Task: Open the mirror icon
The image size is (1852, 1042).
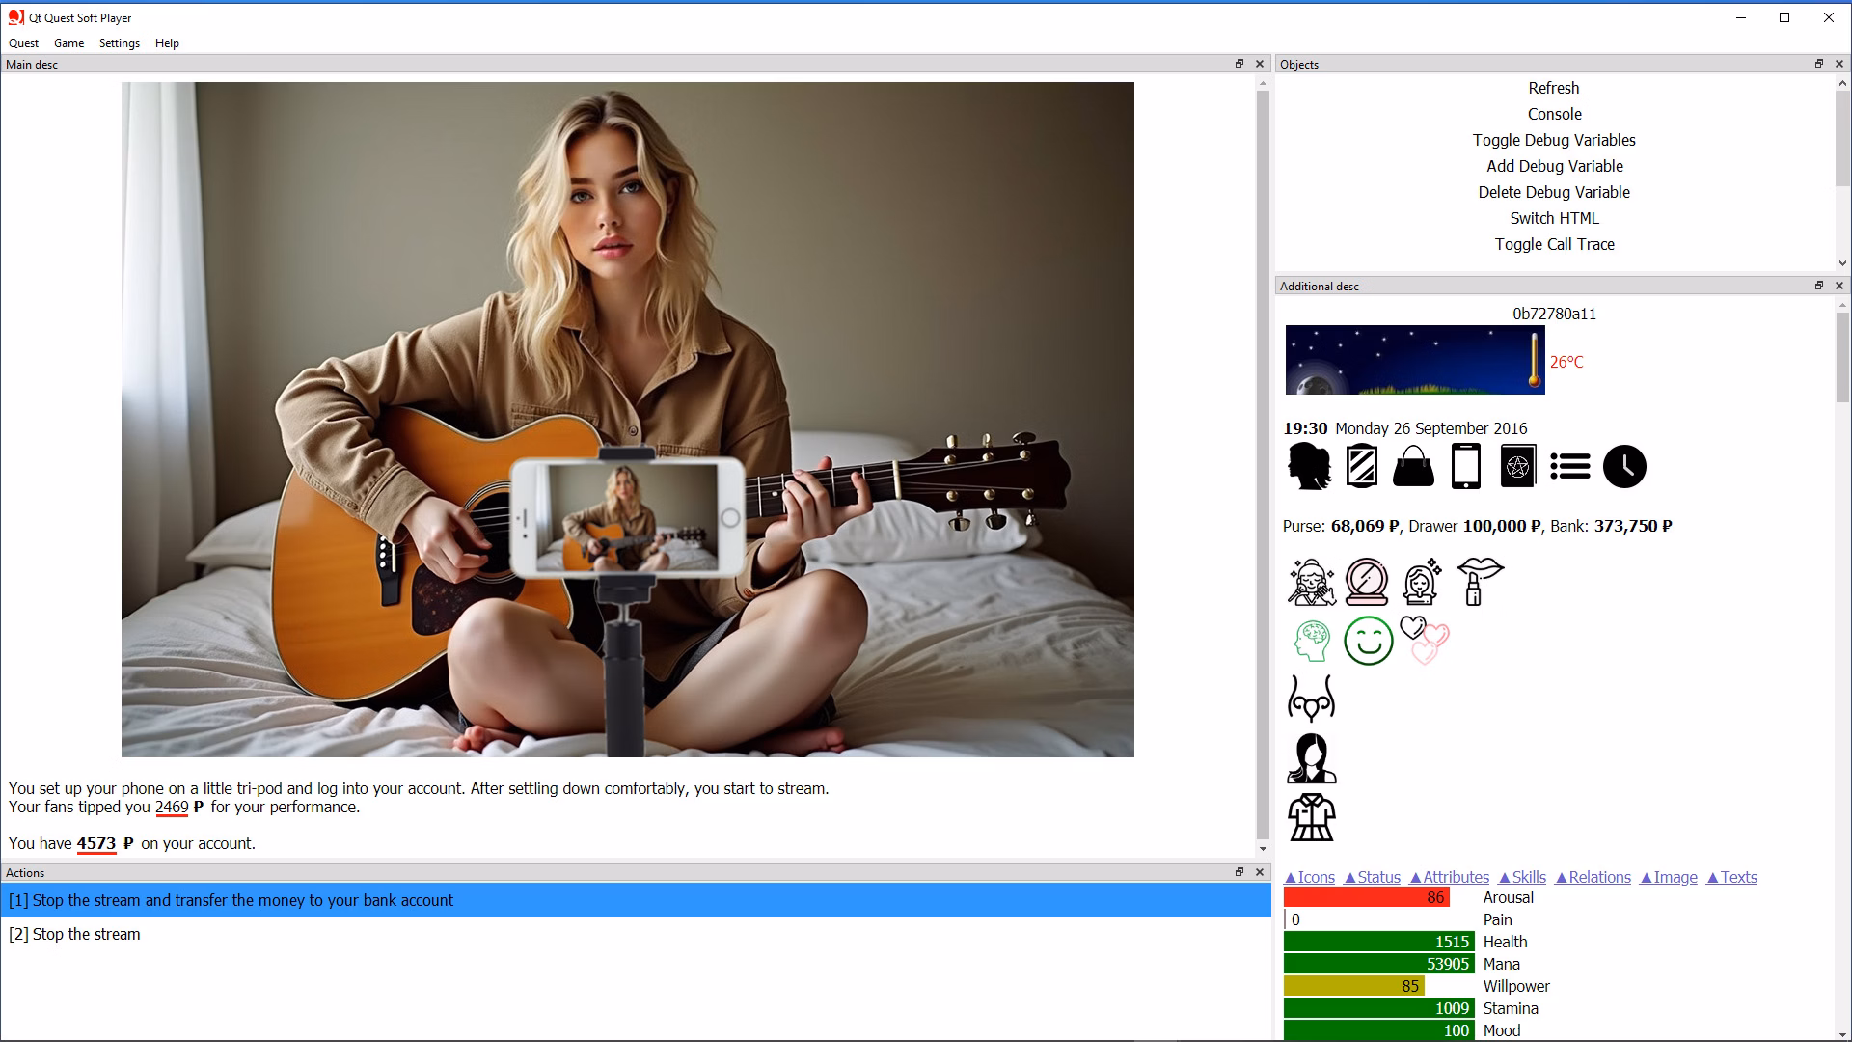Action: tap(1361, 467)
